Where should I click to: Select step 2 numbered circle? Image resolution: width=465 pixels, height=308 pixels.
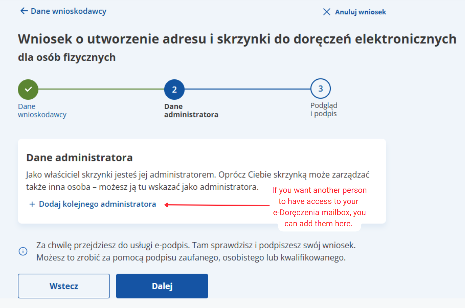click(174, 89)
